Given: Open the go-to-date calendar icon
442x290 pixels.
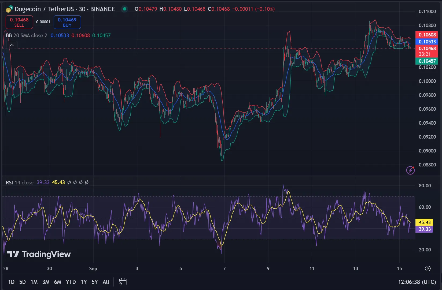Looking at the screenshot, I should coord(123,282).
